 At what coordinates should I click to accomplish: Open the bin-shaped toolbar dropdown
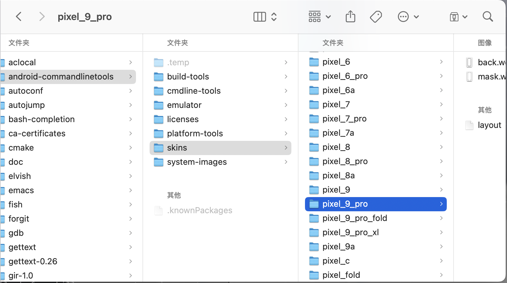click(458, 17)
